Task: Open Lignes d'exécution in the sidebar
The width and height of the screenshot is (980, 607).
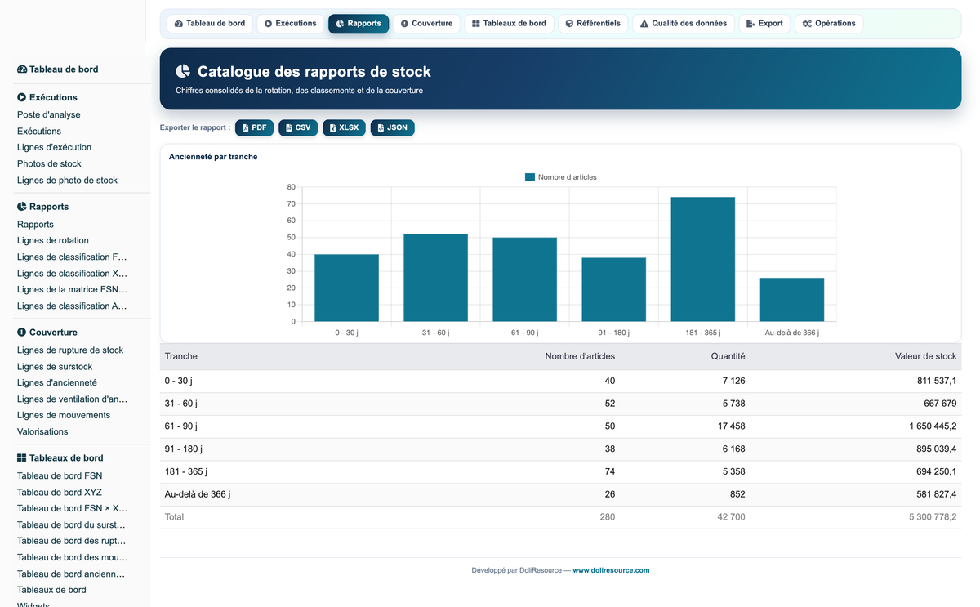Action: pyautogui.click(x=54, y=148)
